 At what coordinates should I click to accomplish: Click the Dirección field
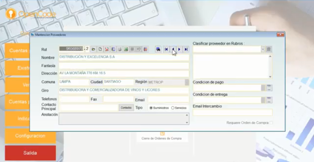click(124, 73)
